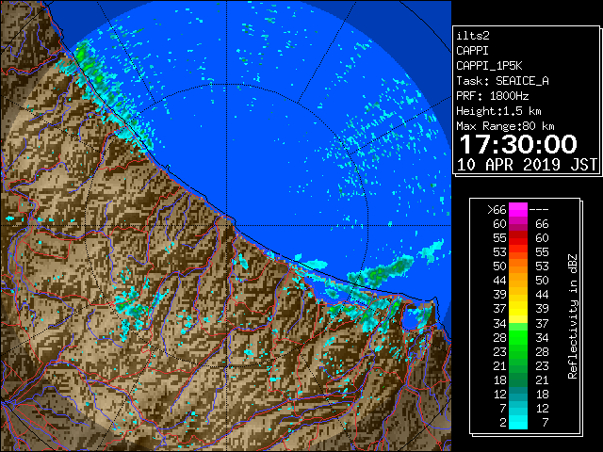603x452 pixels.
Task: Click the '>66' legend label
Action: pos(497,210)
